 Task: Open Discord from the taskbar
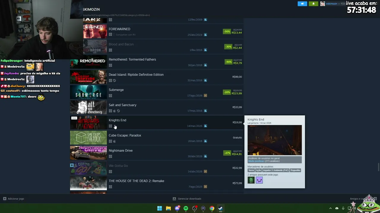pyautogui.click(x=177, y=208)
